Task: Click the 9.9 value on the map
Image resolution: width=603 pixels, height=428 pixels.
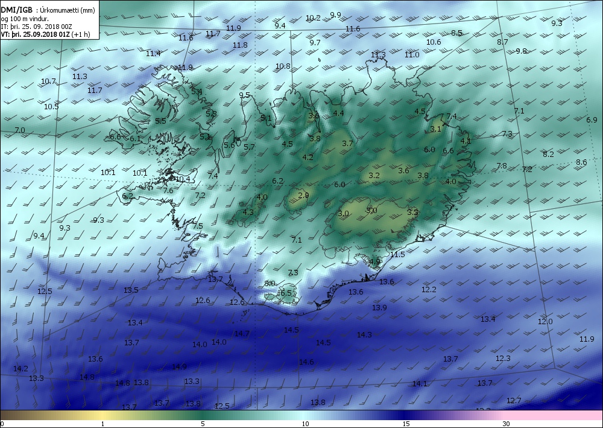Action: coord(335,14)
